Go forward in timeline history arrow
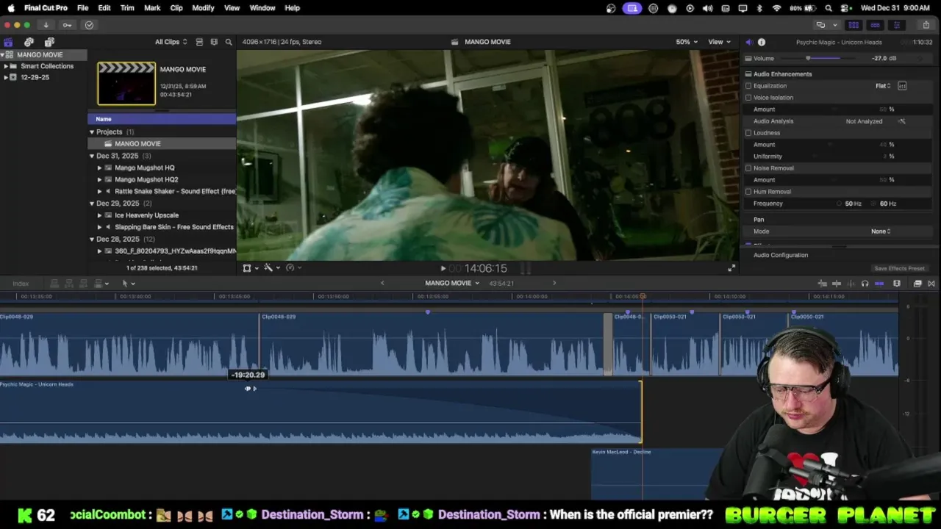The width and height of the screenshot is (941, 529). 554,283
